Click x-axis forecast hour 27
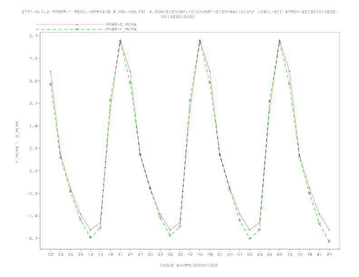The height and width of the screenshot is (277, 359). point(140,254)
